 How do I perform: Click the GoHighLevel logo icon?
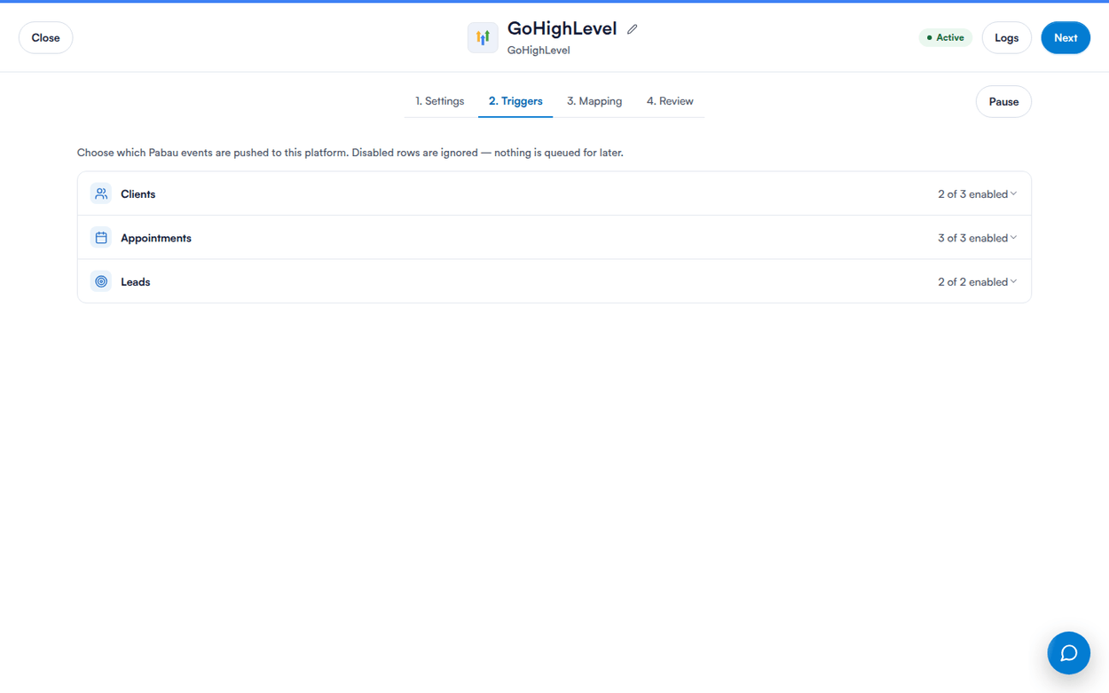tap(483, 38)
